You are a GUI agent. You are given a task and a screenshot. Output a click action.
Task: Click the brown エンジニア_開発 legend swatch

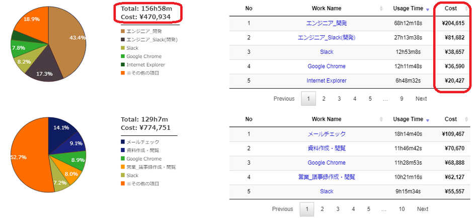click(123, 31)
